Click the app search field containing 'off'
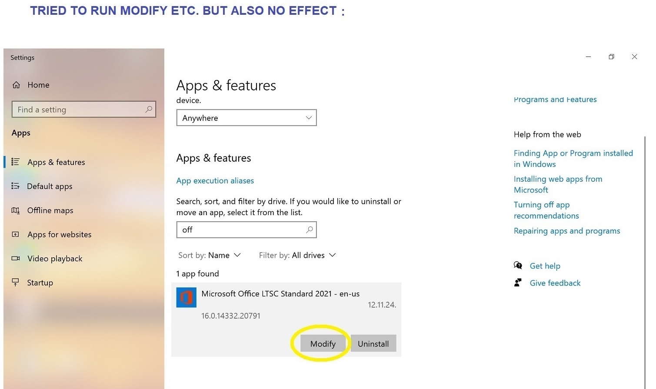 [x=246, y=229]
